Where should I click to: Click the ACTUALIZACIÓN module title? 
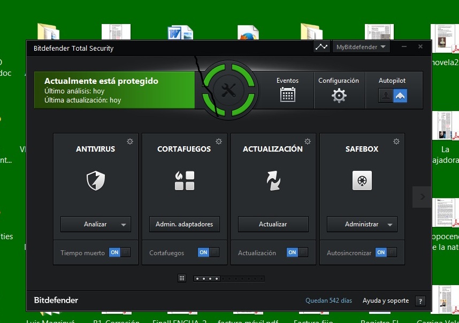tap(273, 148)
